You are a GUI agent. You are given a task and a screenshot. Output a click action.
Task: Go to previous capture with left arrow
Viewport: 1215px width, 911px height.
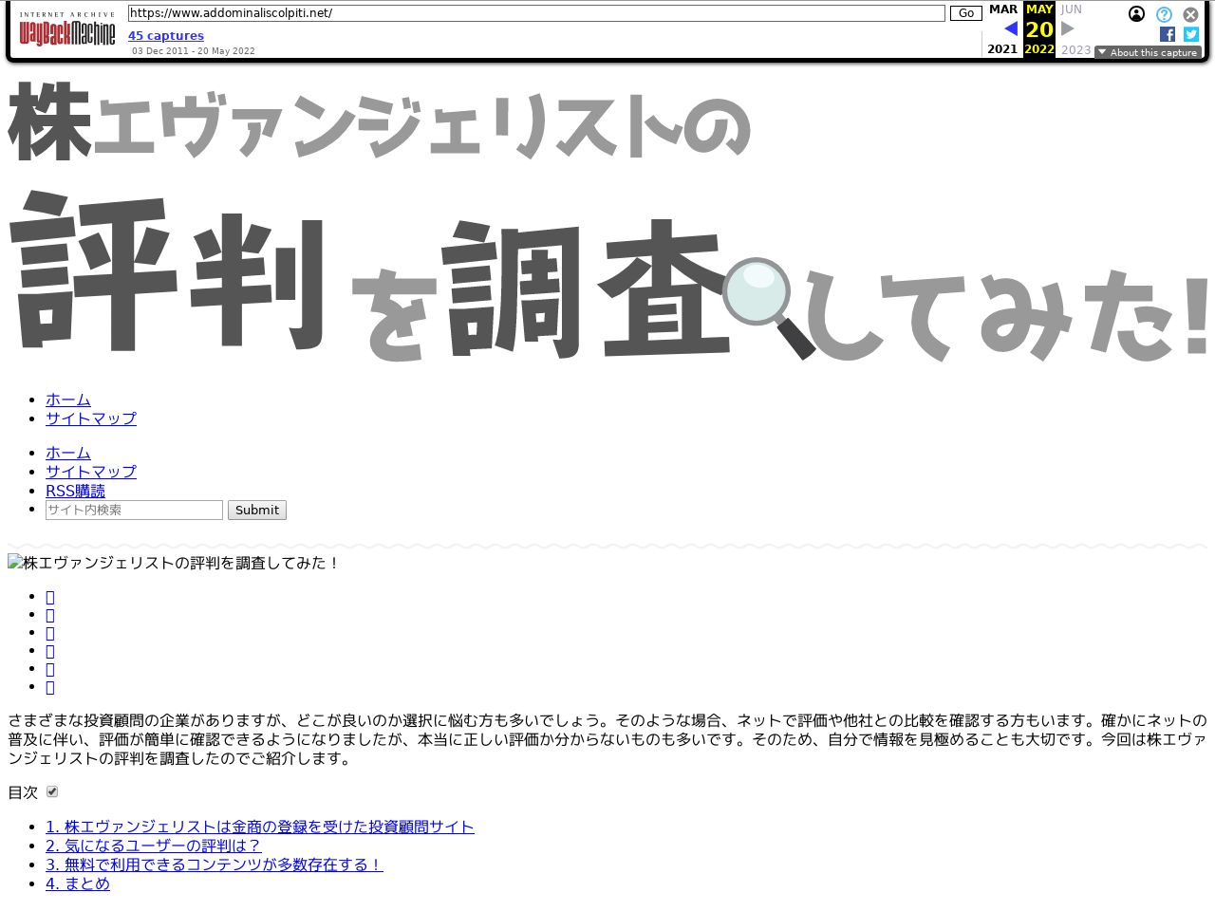click(x=1010, y=28)
